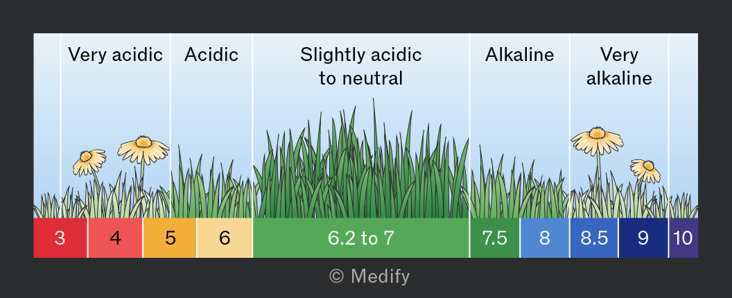Click the tall dark green grass clump
The image size is (732, 298).
click(361, 161)
